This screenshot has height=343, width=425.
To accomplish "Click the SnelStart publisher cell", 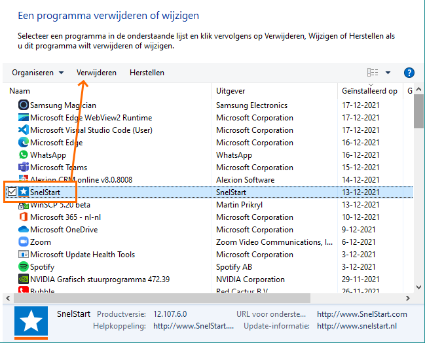I will tap(231, 192).
